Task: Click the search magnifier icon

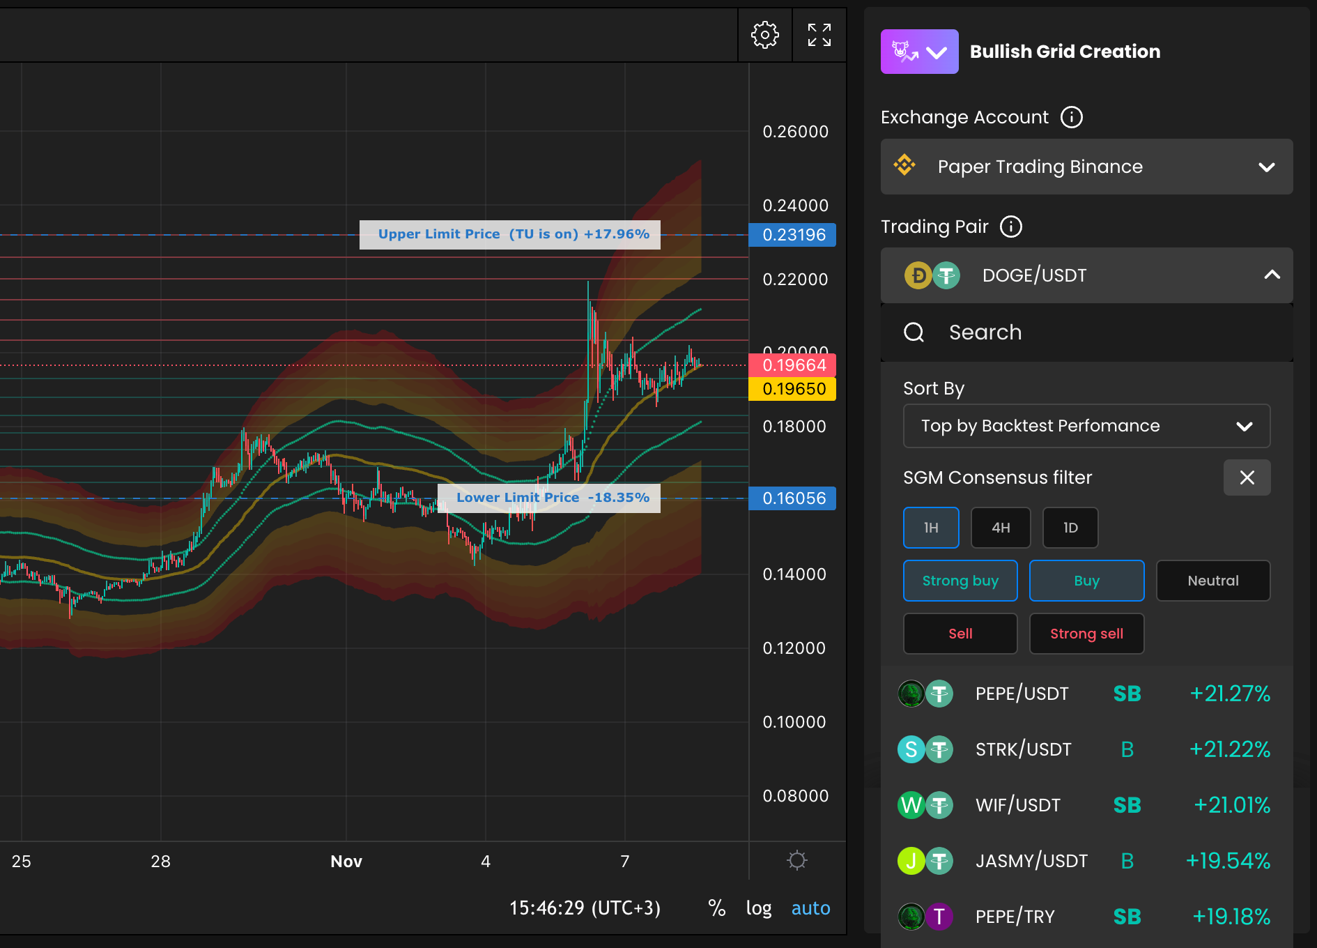Action: point(914,332)
